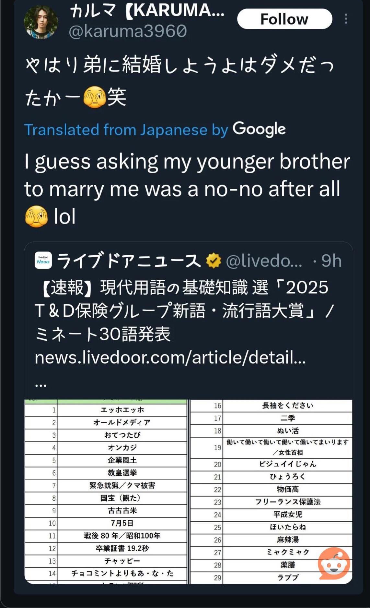Screen dimensions: 370x608
Task: Click the カルマ【KARUMA display name
Action: (x=147, y=11)
